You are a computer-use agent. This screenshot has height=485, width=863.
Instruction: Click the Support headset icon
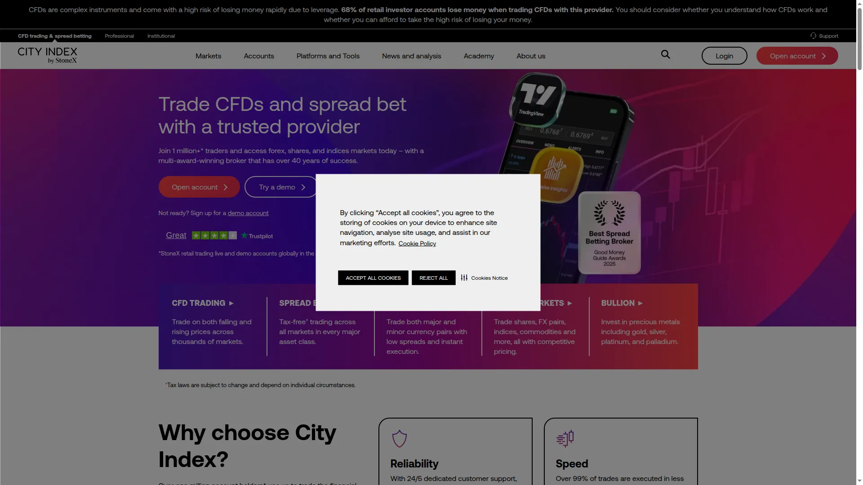click(x=813, y=35)
